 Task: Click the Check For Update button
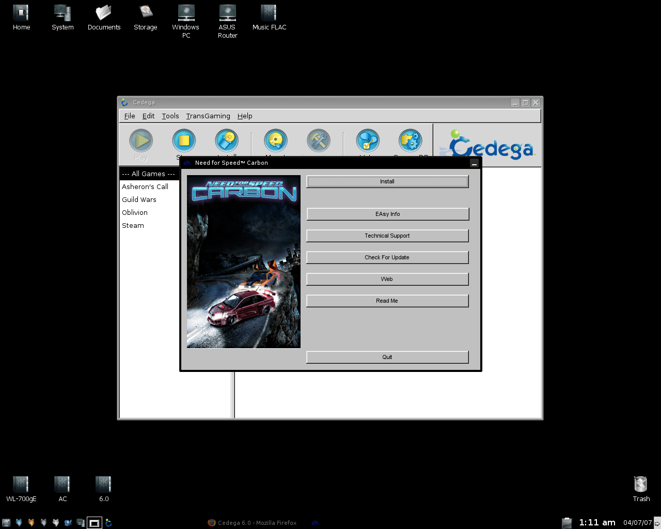tap(387, 257)
